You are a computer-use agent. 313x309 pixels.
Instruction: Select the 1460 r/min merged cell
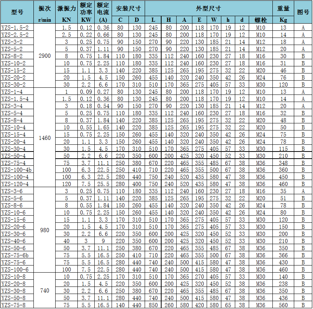click(44, 138)
